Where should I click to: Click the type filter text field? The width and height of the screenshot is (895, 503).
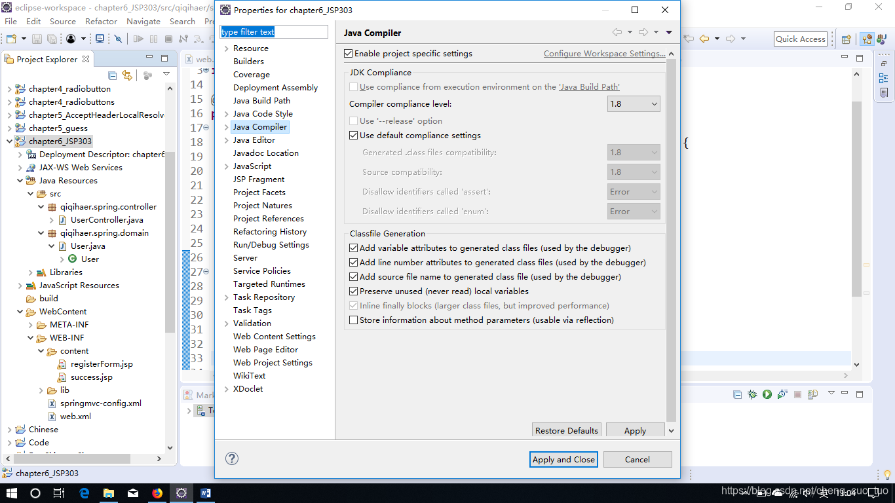point(274,32)
